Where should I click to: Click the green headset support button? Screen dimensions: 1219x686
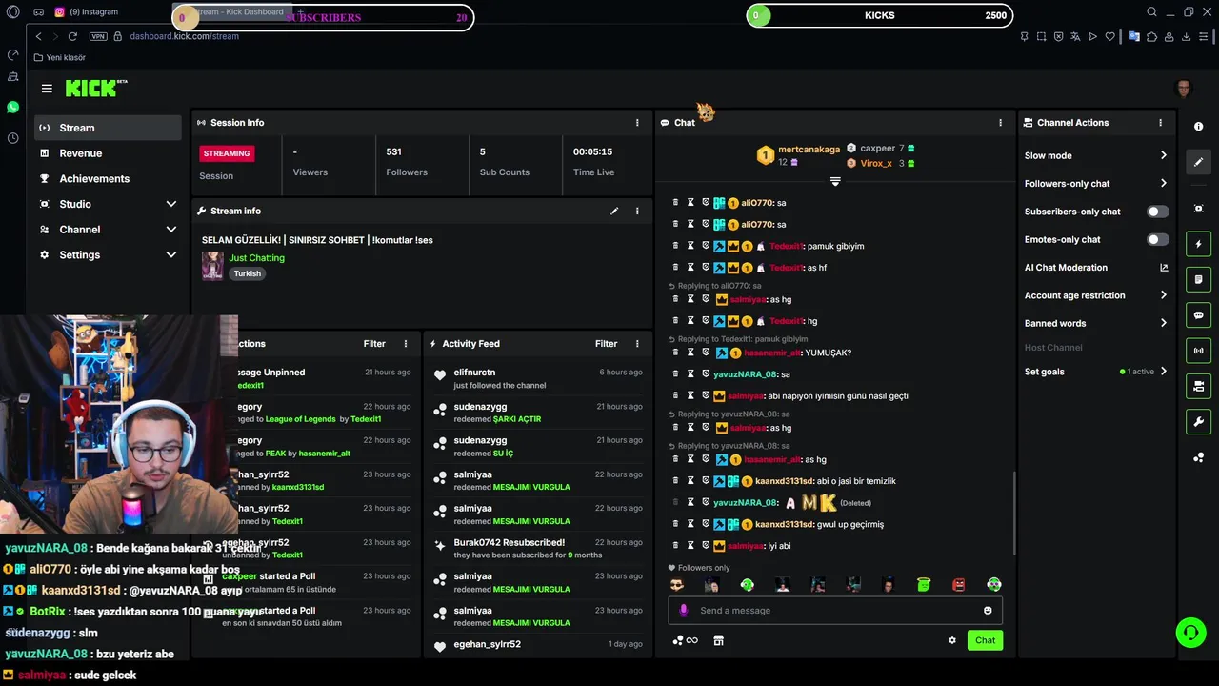(1189, 632)
